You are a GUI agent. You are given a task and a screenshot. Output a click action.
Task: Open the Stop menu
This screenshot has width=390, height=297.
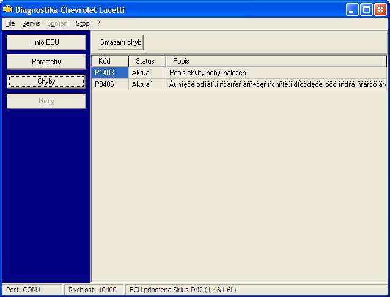tap(83, 24)
